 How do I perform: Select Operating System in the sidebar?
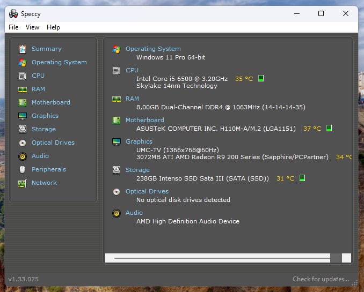59,62
